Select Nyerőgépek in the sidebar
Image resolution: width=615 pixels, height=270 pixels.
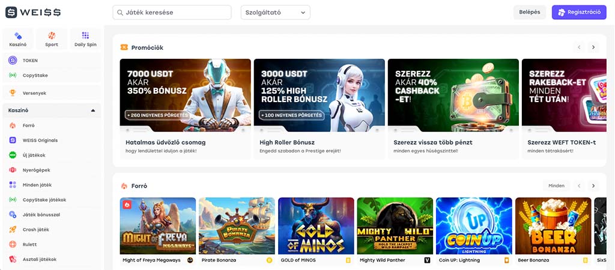(x=52, y=170)
